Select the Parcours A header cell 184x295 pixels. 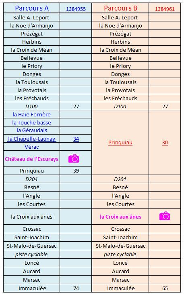point(32,8)
